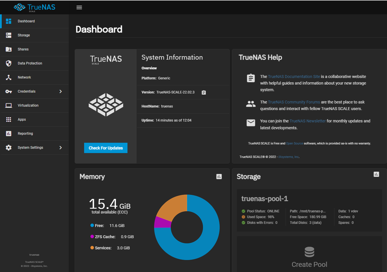
Task: Open Storage reports chart icon
Action: 376,174
